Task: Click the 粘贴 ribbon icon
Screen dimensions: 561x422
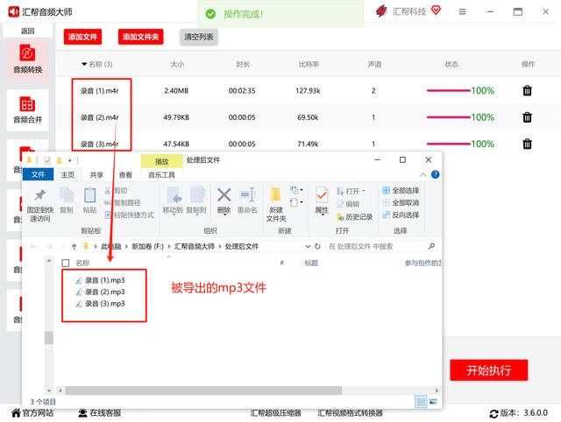Action: click(89, 200)
